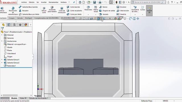Activate the Extruir corte tool
Viewport: 182px width, 102px height.
click(x=44, y=10)
